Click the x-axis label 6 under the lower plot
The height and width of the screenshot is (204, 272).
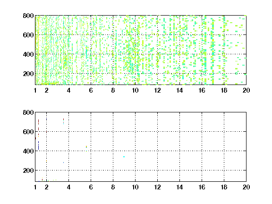[x=91, y=187]
